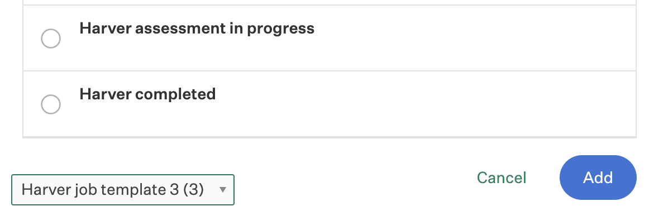Select the Harver assessment in progress radio button
The image size is (649, 211).
click(51, 39)
